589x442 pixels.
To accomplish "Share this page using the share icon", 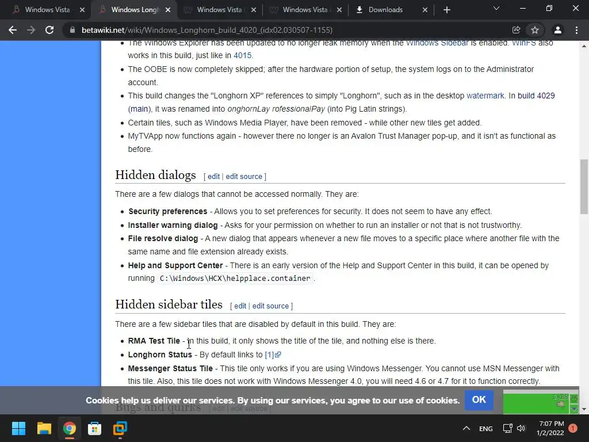I will (516, 30).
